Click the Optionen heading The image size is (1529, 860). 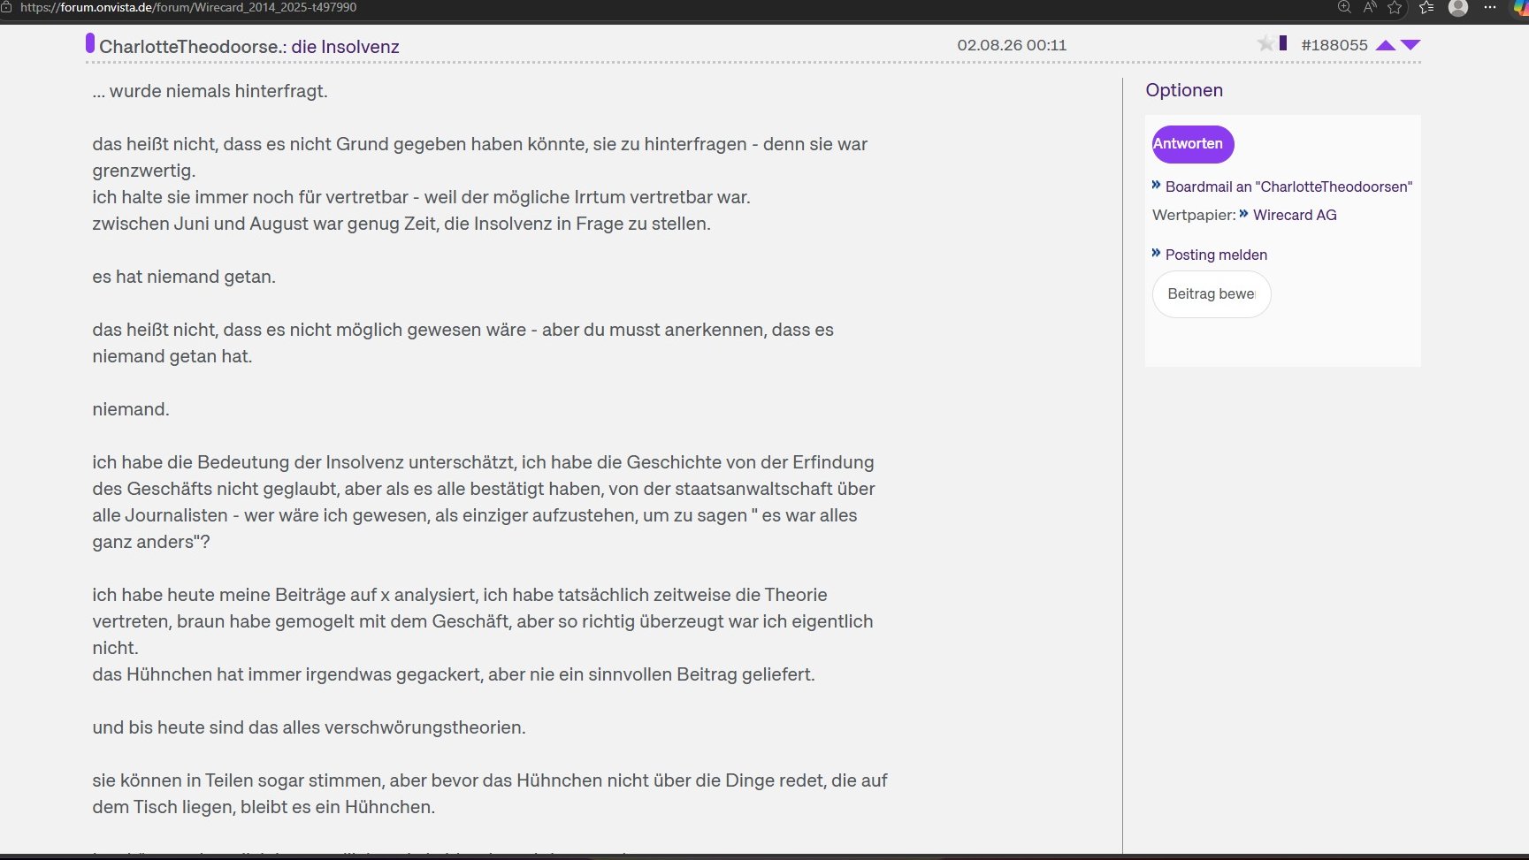[1184, 90]
